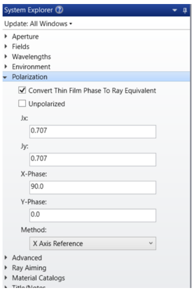The width and height of the screenshot is (194, 290).
Task: Click the Jy input field
Action: pos(93,159)
